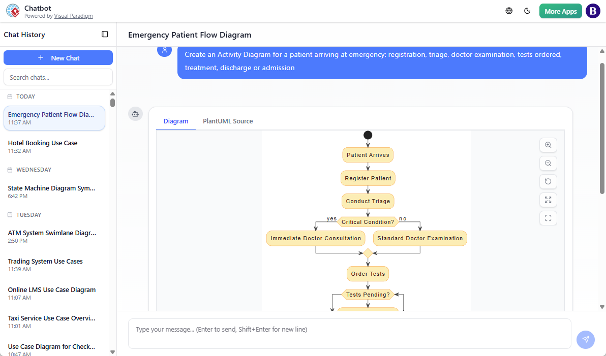Collapse the TODAY chat history group
Image resolution: width=606 pixels, height=356 pixels.
[25, 96]
